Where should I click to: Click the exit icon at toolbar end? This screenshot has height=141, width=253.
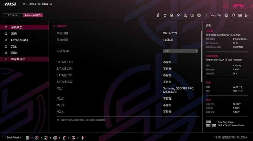[247, 15]
